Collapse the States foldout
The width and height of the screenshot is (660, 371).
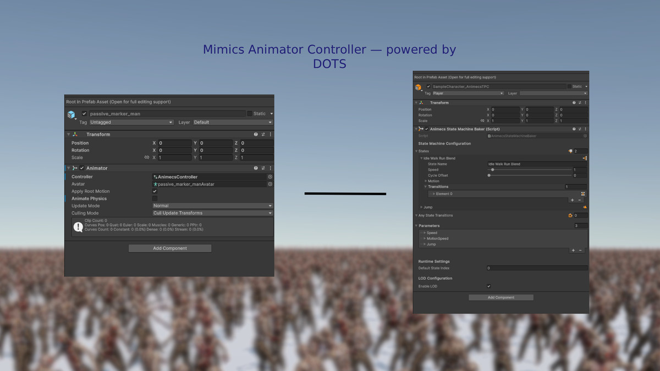(416, 151)
